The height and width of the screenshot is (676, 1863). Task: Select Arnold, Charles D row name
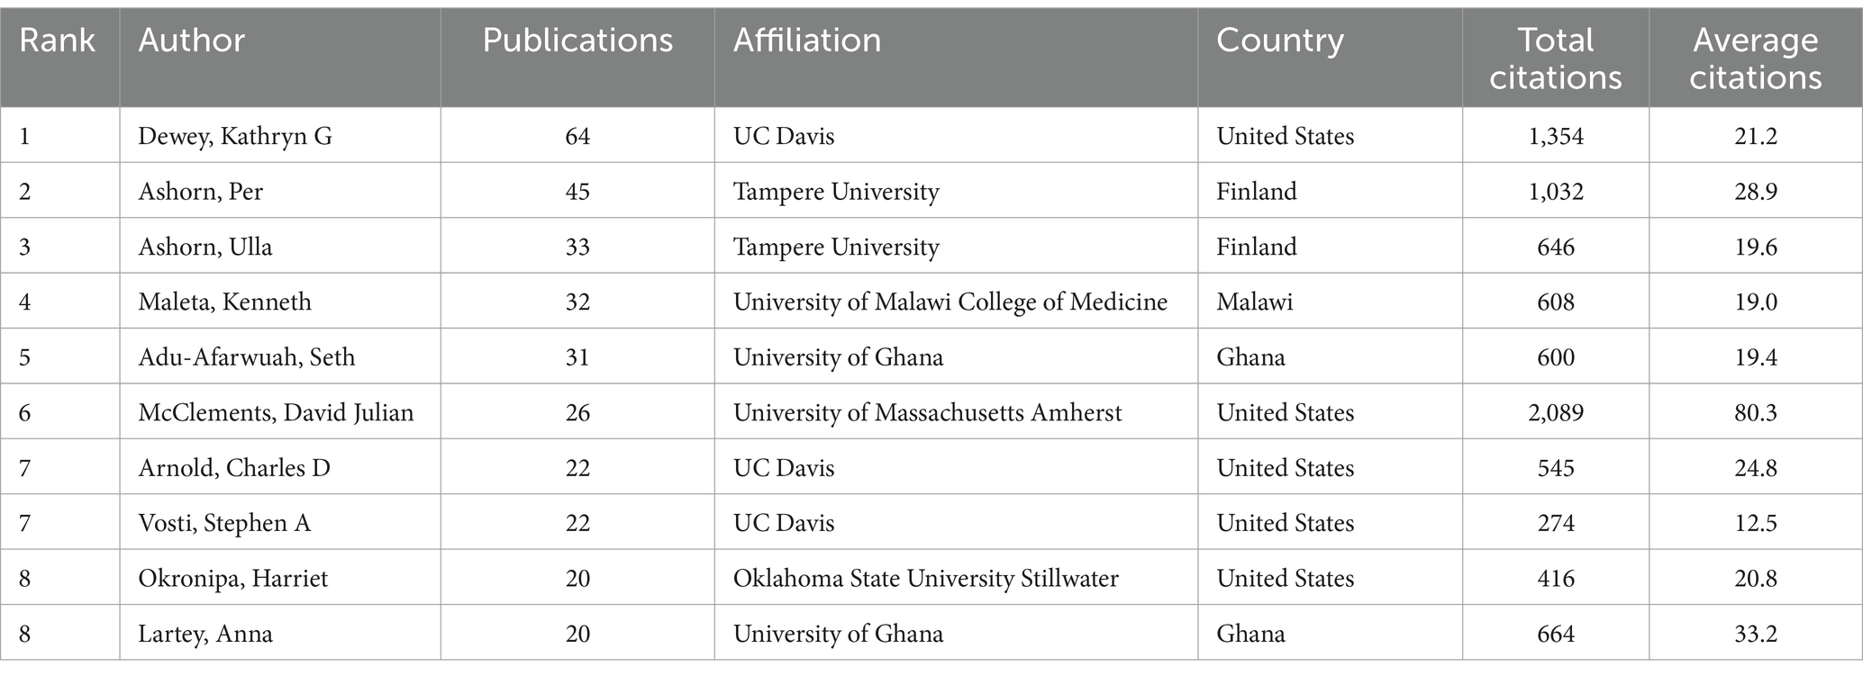coord(234,468)
